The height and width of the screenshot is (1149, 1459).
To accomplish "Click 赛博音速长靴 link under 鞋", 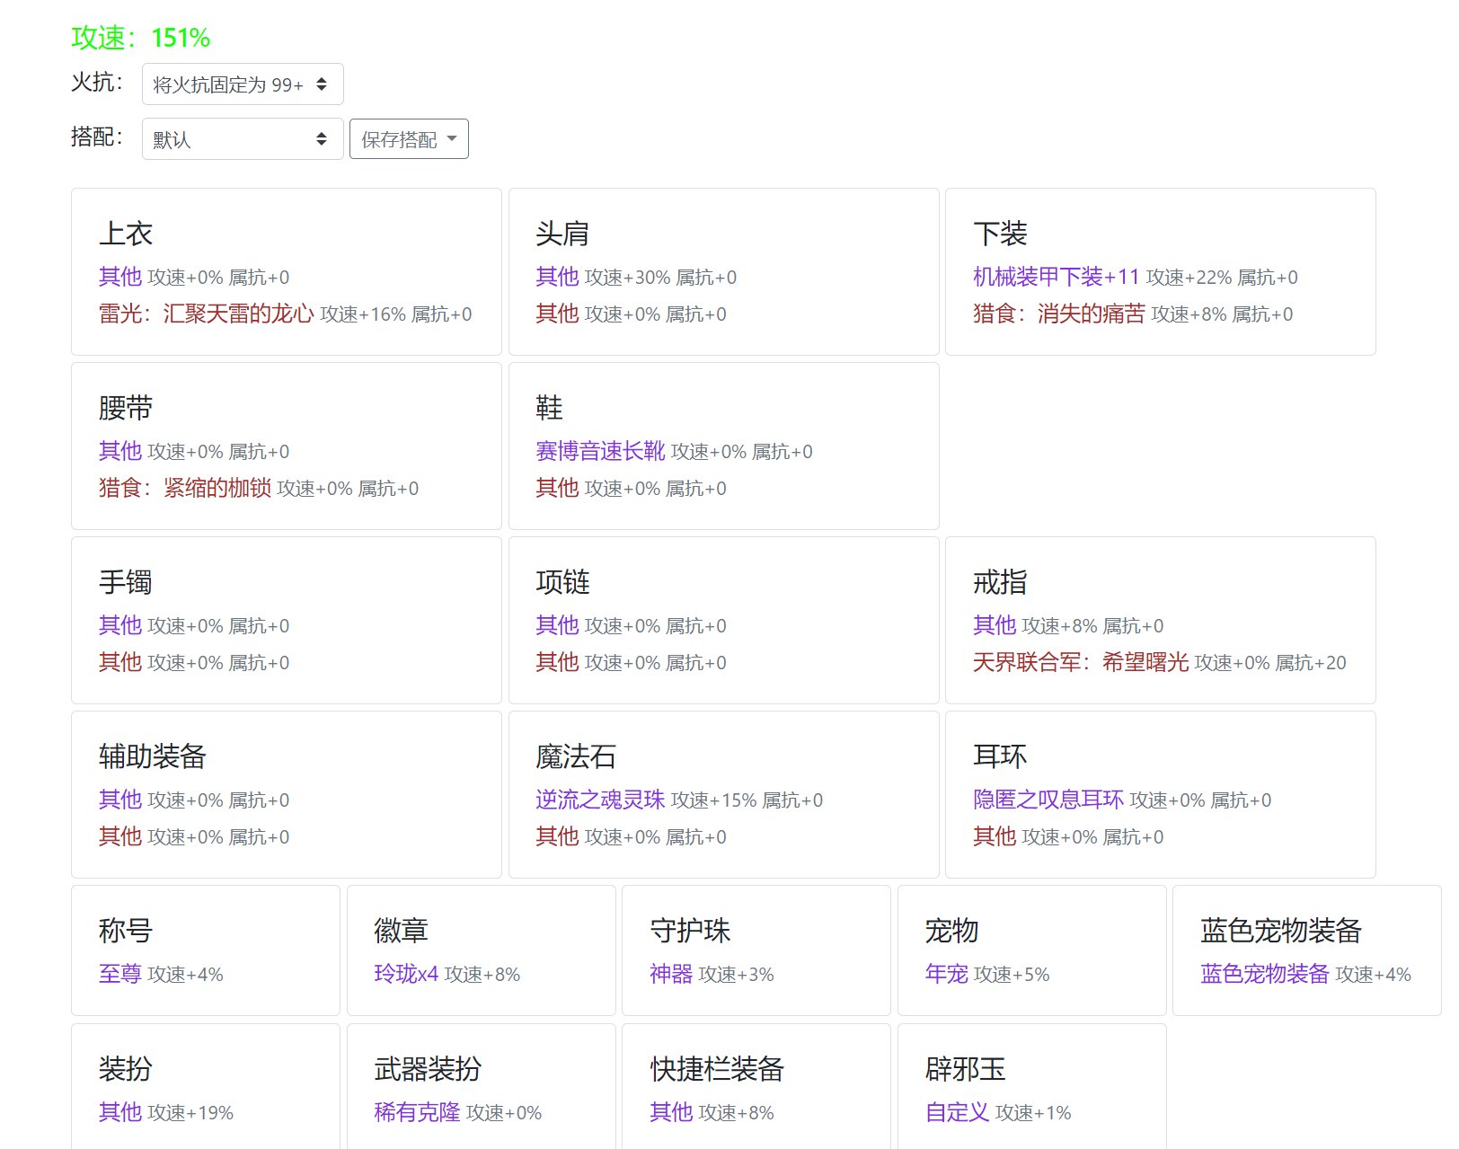I will (x=600, y=451).
